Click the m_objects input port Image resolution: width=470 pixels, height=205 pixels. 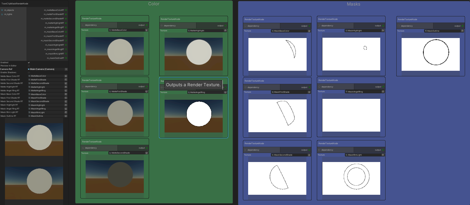(x=2, y=10)
